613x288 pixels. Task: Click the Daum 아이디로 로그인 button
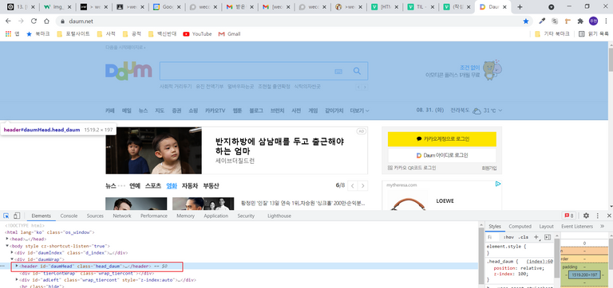pyautogui.click(x=441, y=155)
